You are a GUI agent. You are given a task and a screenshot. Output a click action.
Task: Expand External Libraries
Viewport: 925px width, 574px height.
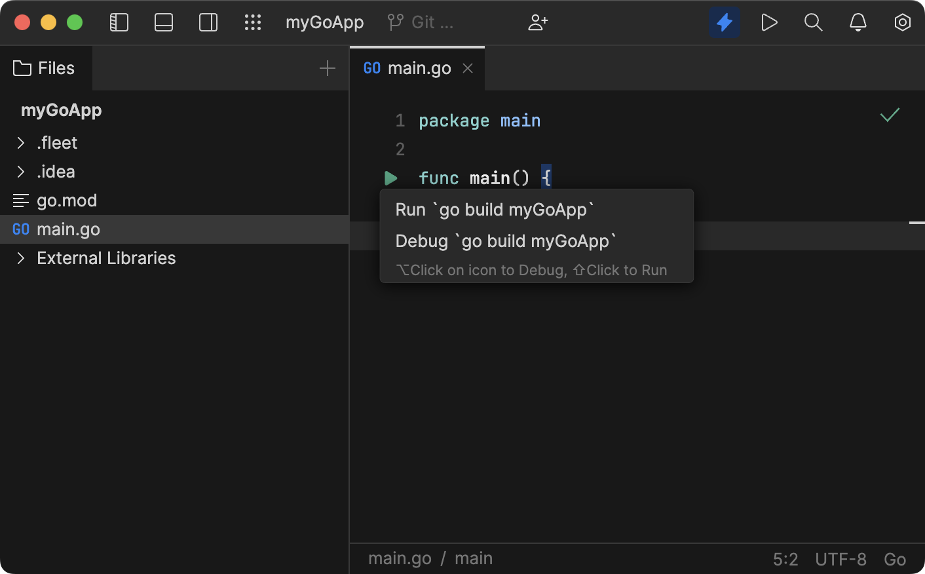pyautogui.click(x=20, y=258)
